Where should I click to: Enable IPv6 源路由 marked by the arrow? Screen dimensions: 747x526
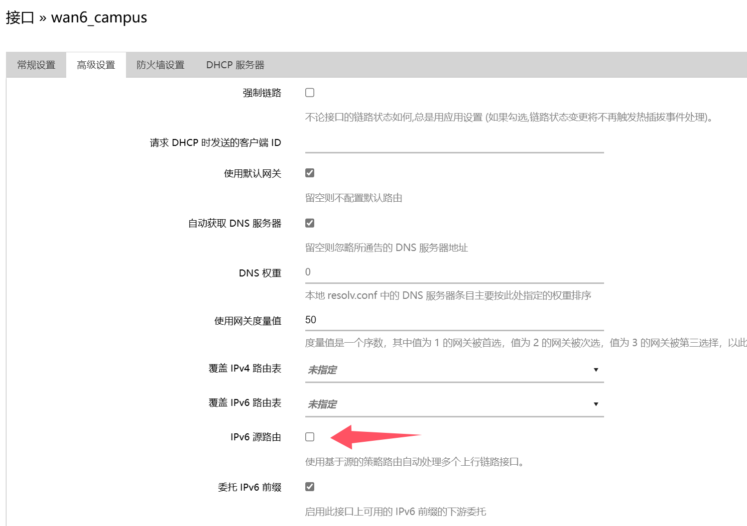(x=309, y=436)
